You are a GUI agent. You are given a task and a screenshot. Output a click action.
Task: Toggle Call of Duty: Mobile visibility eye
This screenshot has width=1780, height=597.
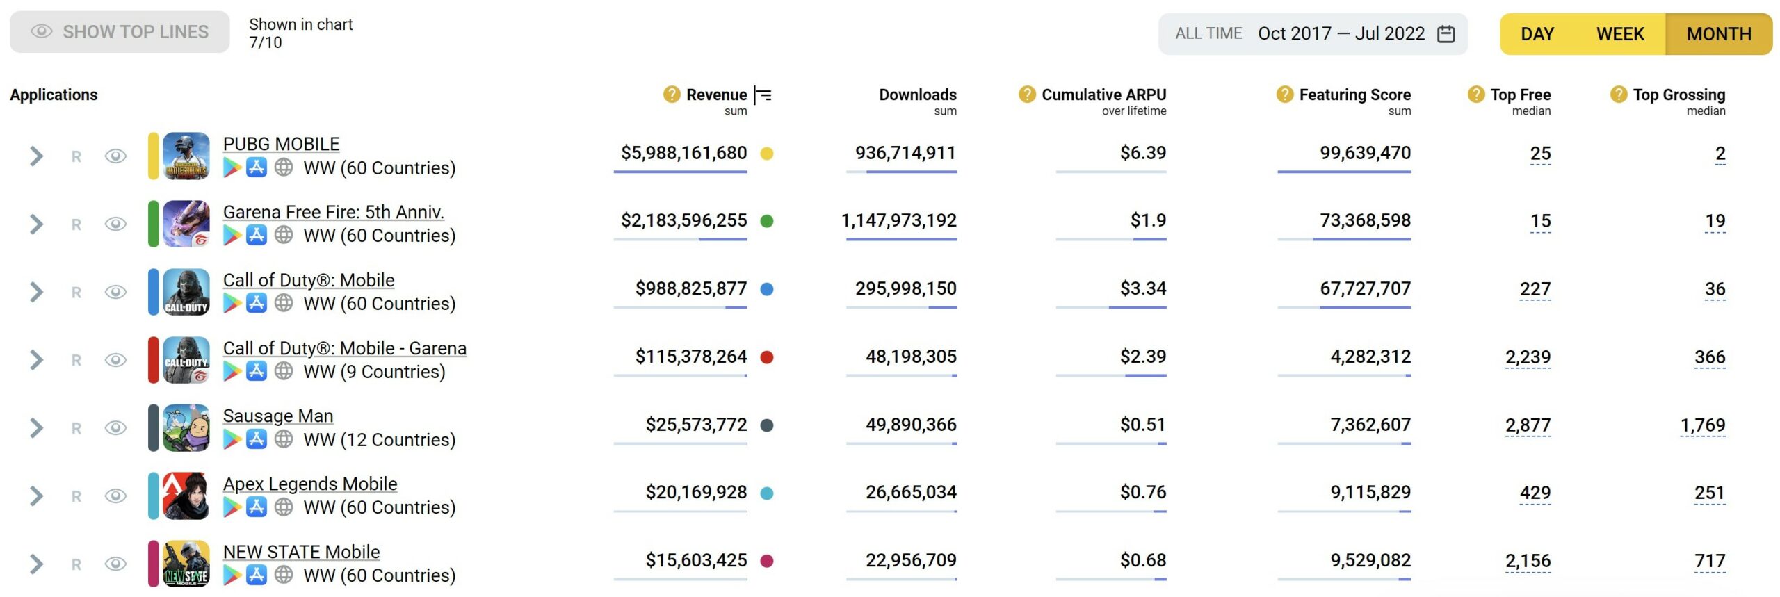(115, 292)
